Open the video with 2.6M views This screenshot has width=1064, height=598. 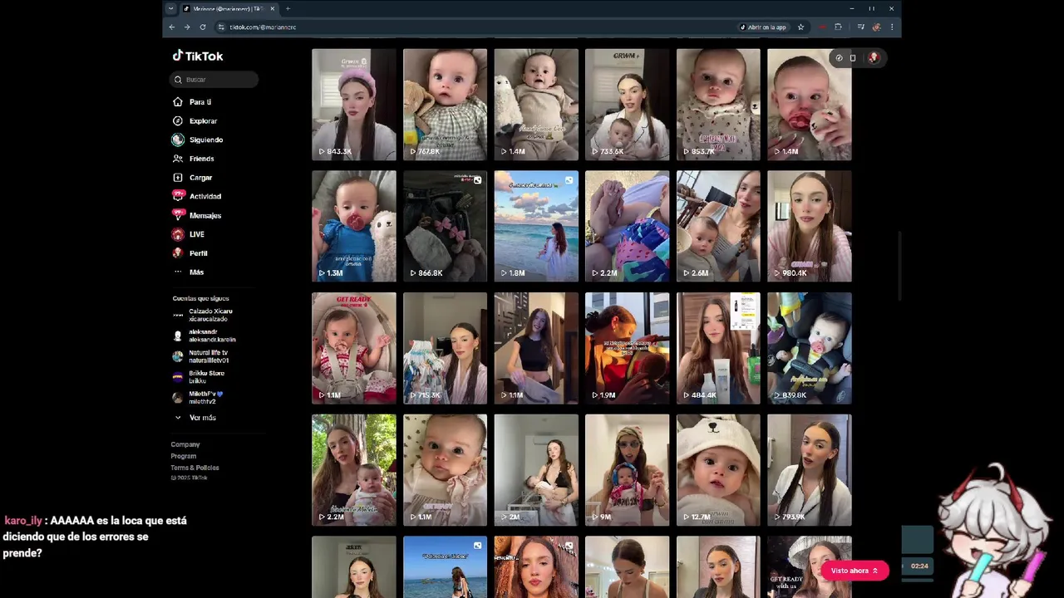tap(718, 227)
